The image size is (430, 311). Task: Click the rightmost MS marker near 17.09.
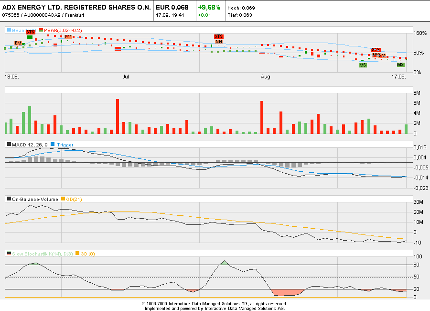pos(401,65)
